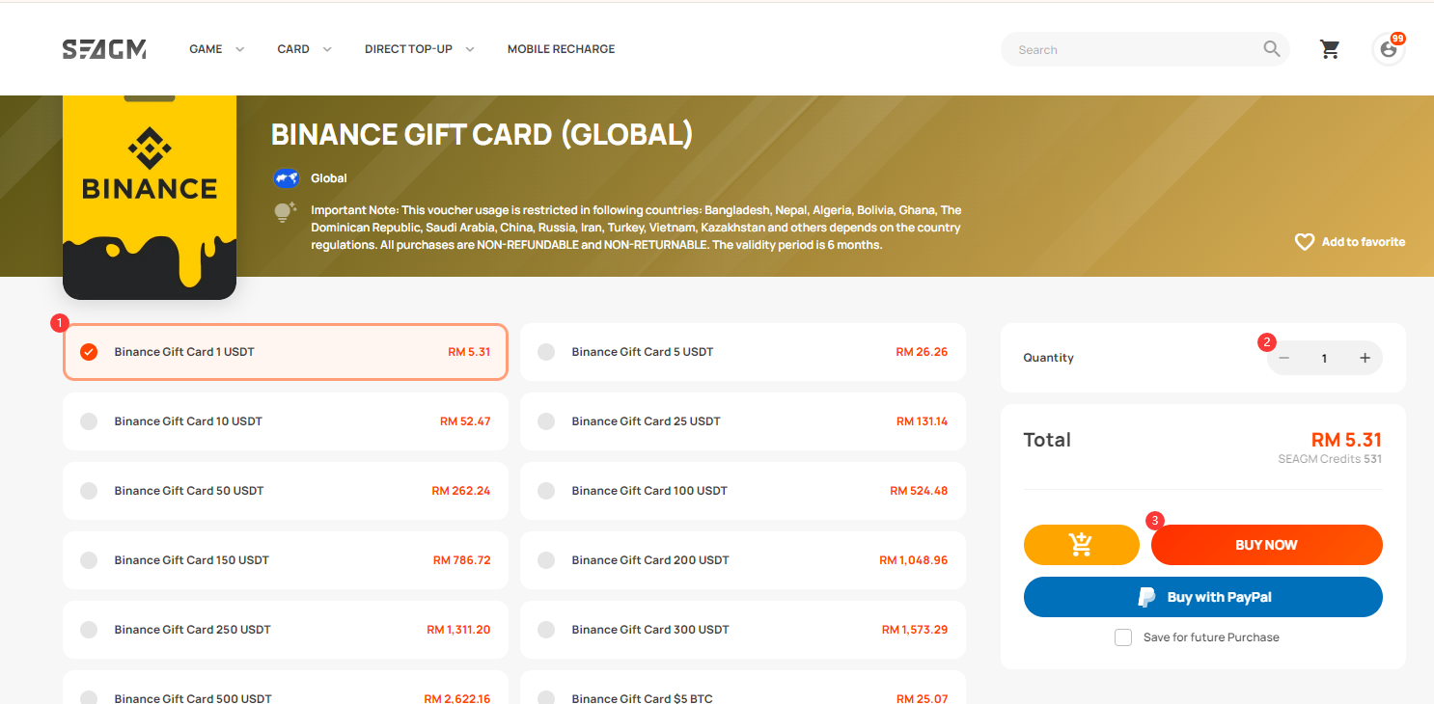Viewport: 1434px width, 704px height.
Task: Click Buy with PayPal button
Action: click(x=1202, y=597)
